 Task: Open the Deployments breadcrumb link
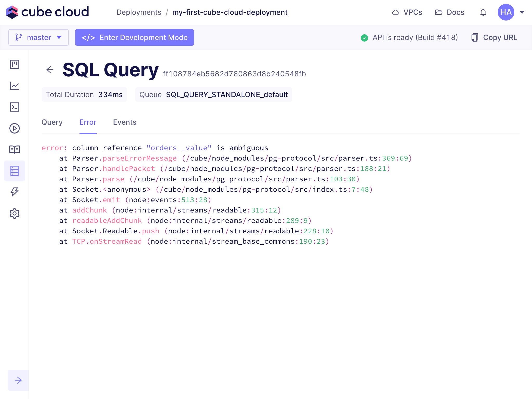click(x=139, y=12)
